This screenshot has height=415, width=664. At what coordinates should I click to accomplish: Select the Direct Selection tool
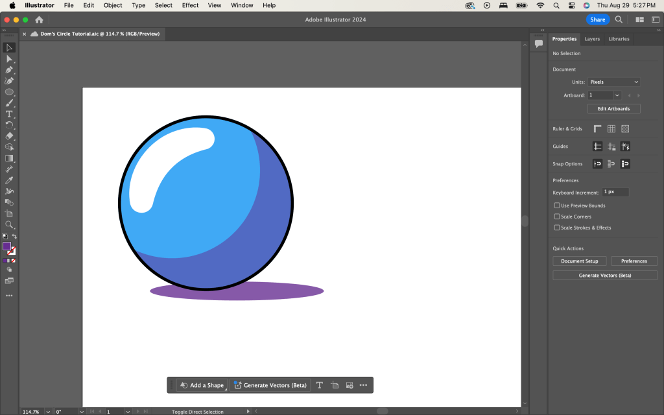pyautogui.click(x=9, y=59)
